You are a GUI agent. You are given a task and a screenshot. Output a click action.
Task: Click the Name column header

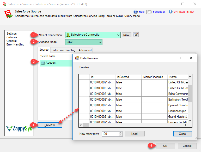pos(178,77)
